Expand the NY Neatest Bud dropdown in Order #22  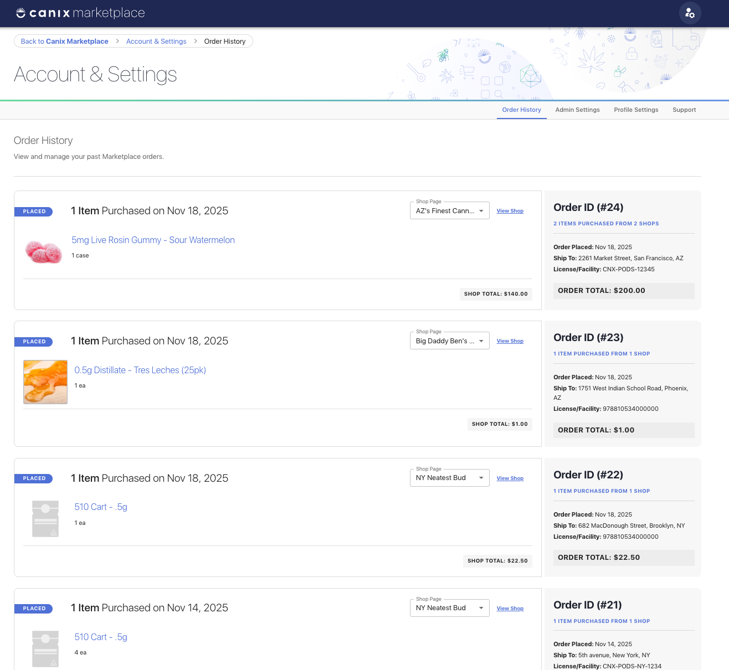coord(449,478)
